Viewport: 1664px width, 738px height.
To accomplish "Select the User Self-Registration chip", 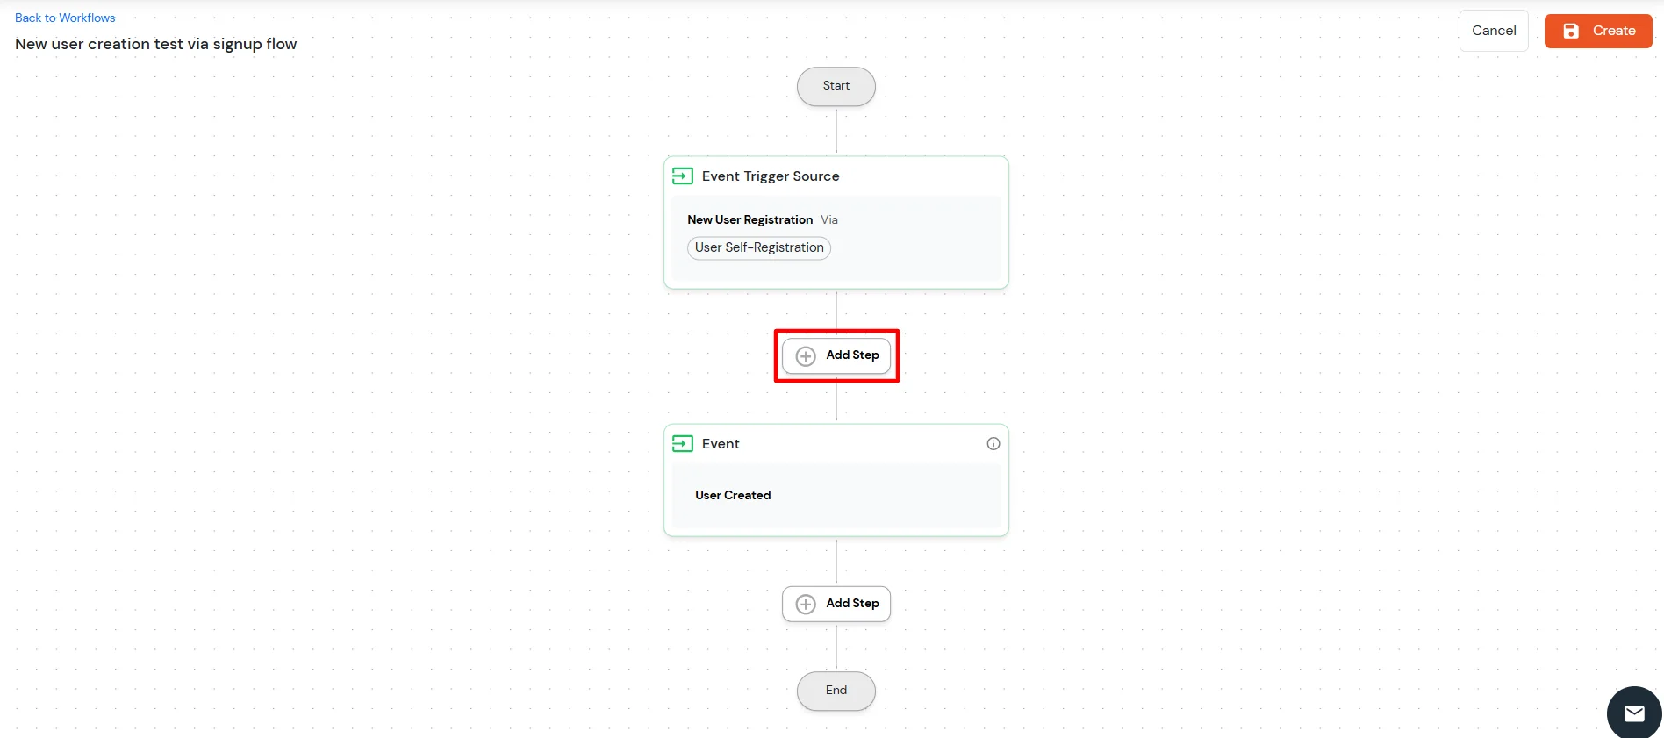I will click(x=758, y=248).
